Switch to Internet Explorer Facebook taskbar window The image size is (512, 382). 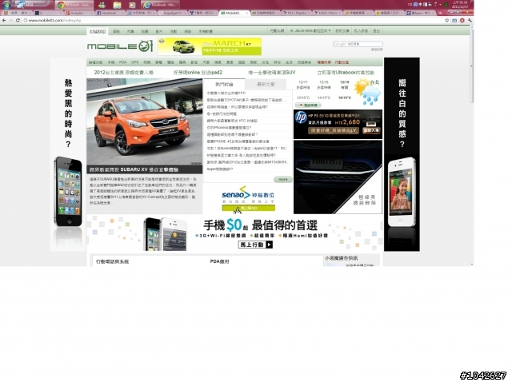160,5
